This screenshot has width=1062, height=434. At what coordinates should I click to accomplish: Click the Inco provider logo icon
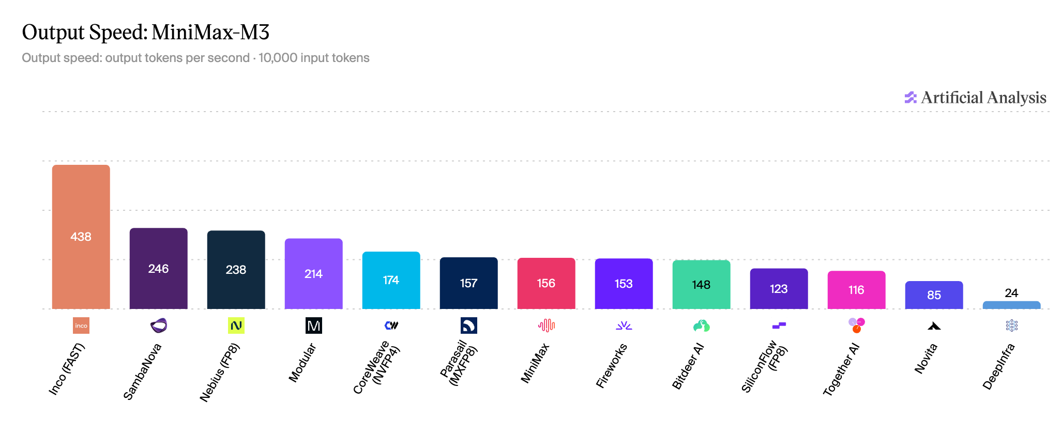[x=81, y=326]
